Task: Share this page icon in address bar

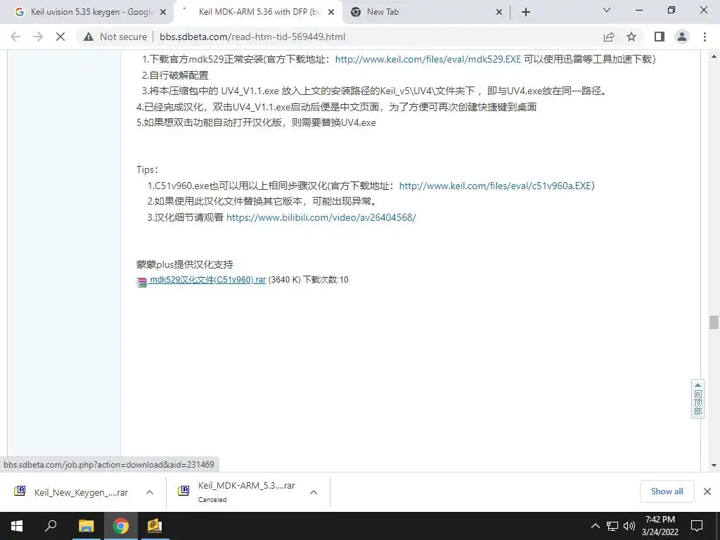Action: pyautogui.click(x=609, y=37)
